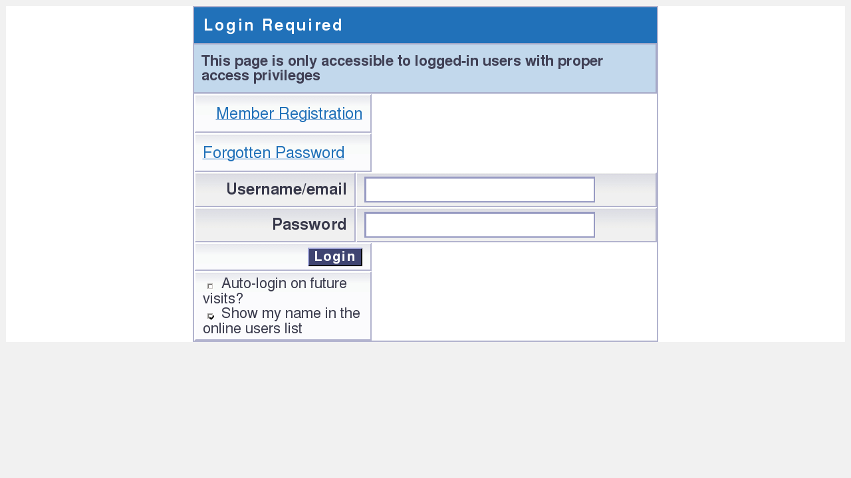Focus the Password text box
Screen dimensions: 851x478
(479, 225)
